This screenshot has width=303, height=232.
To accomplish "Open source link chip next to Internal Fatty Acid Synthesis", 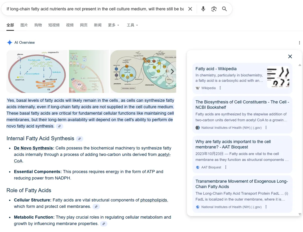I will (x=80, y=139).
